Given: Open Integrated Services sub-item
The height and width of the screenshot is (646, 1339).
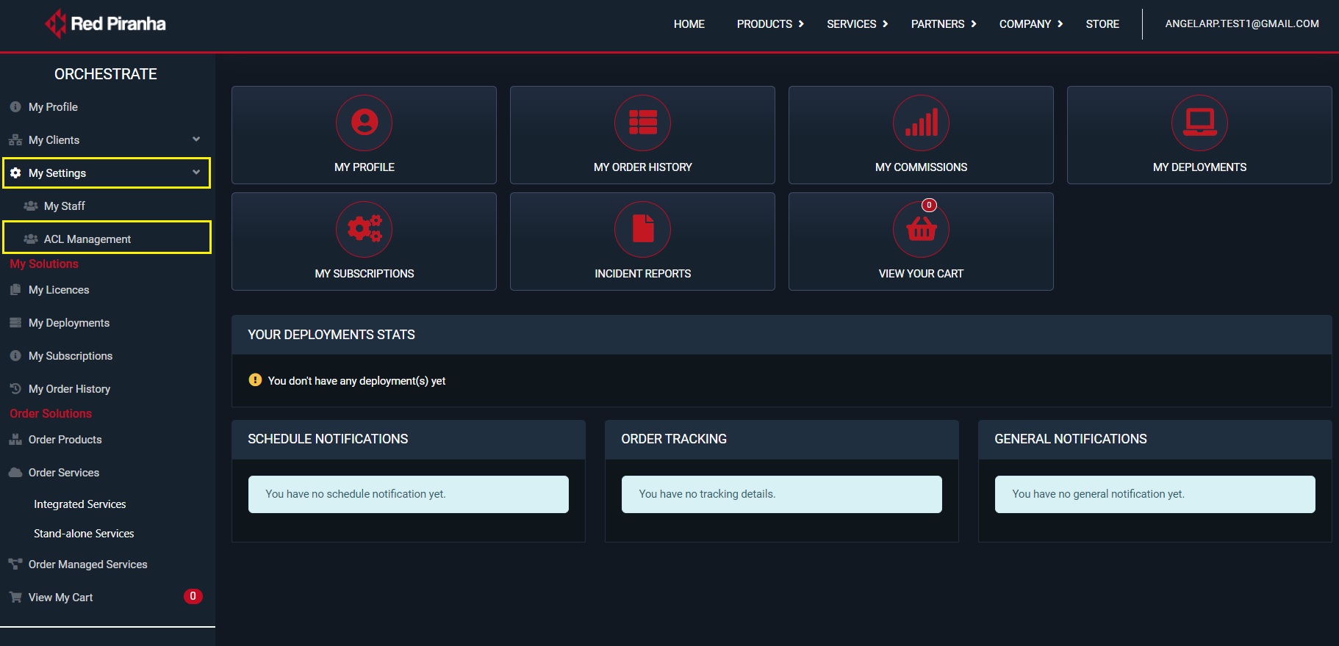Looking at the screenshot, I should coord(80,504).
